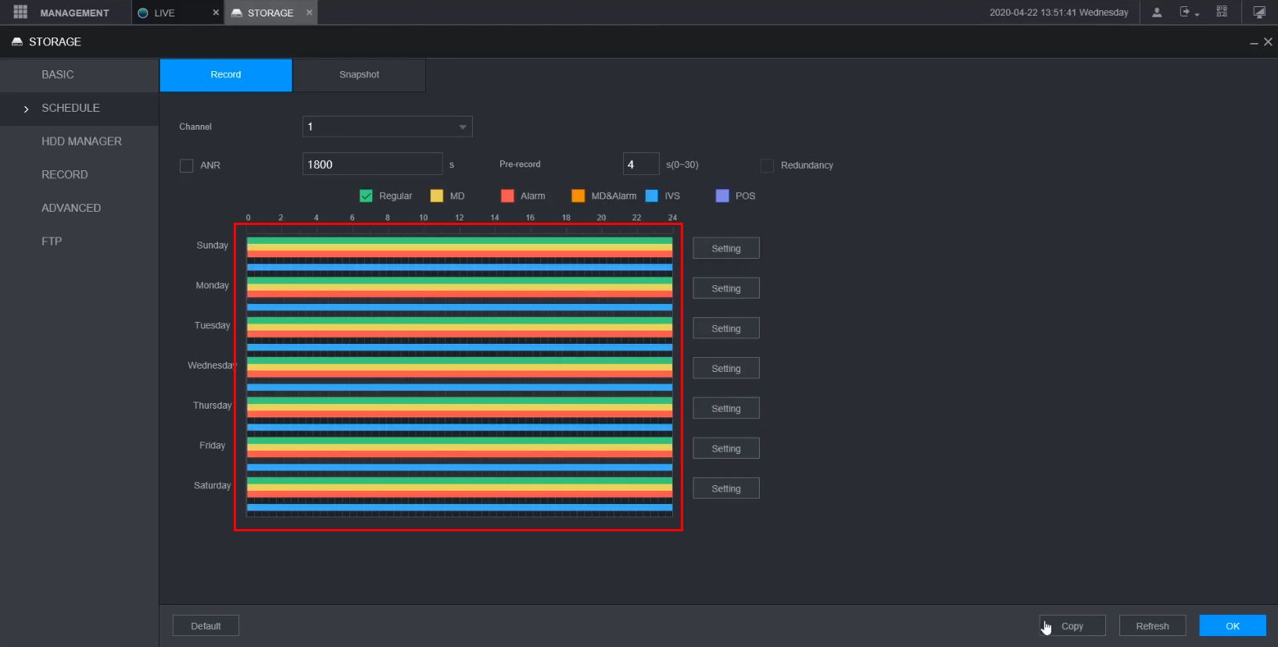Screen dimensions: 1278x647
Task: Click the monitor display icon
Action: pos(1259,13)
